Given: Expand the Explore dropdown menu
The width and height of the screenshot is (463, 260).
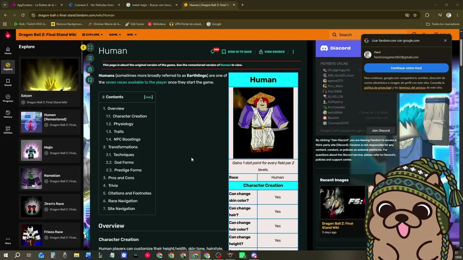Looking at the screenshot, I should point(92,35).
